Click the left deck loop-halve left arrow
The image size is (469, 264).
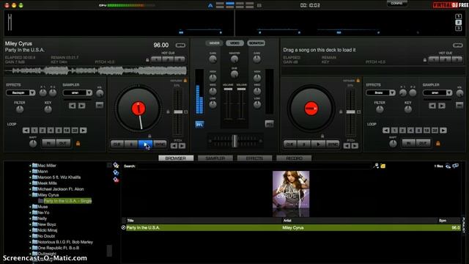26,131
